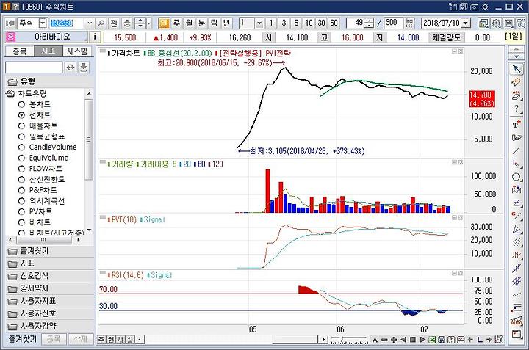Click the pink icon beside 아리바이오

click(x=10, y=37)
